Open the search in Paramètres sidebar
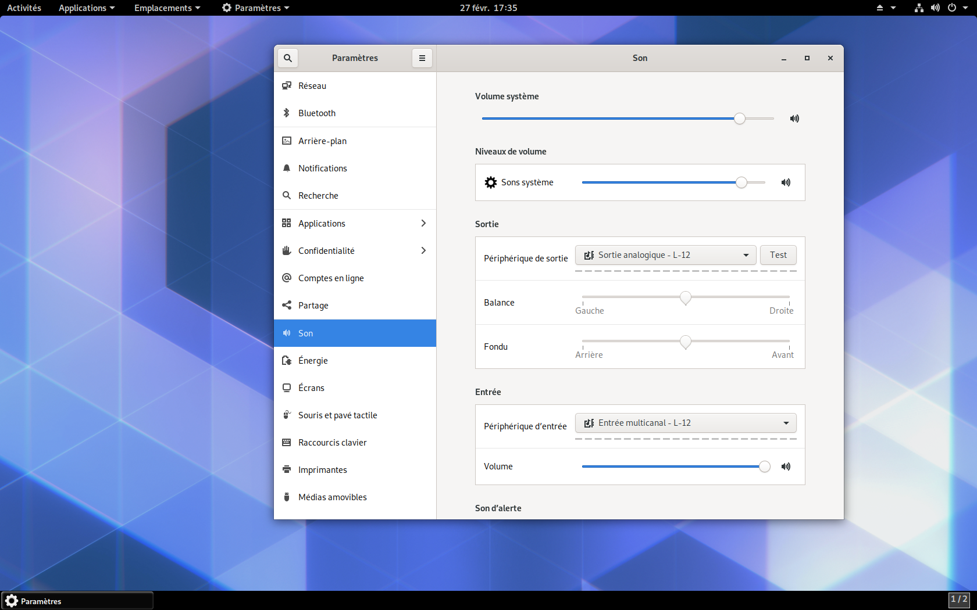This screenshot has height=610, width=977. pos(288,58)
